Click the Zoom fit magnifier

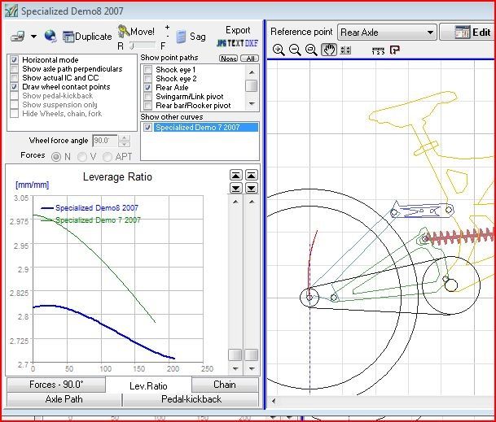311,50
